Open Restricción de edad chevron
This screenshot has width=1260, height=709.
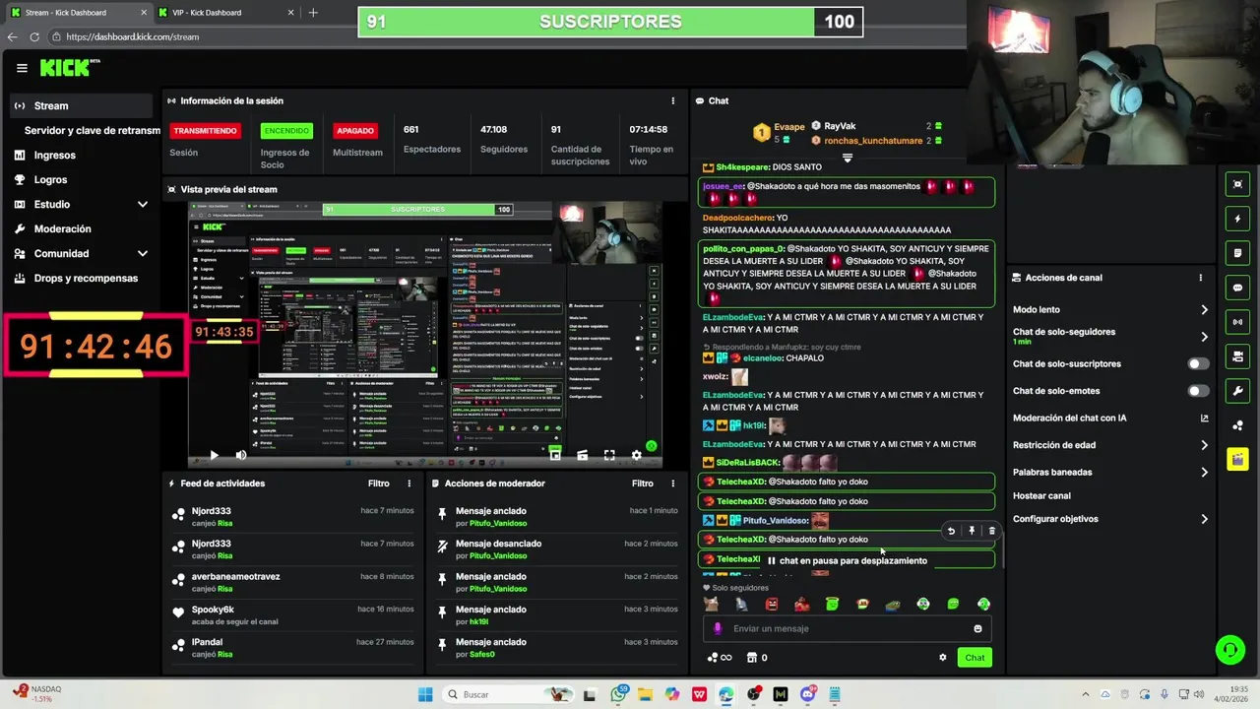1204,445
